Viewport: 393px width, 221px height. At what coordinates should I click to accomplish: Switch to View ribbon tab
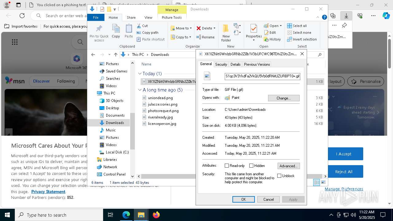(148, 17)
